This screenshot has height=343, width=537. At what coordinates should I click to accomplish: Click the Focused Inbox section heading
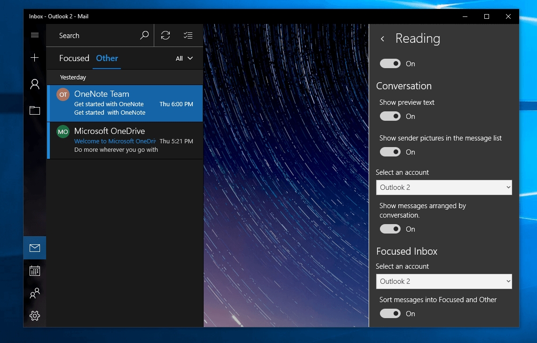[407, 251]
